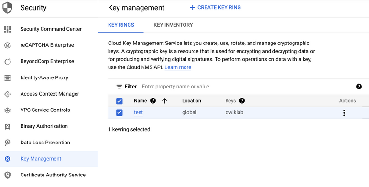
Task: Click the Actions column header
Action: (347, 101)
